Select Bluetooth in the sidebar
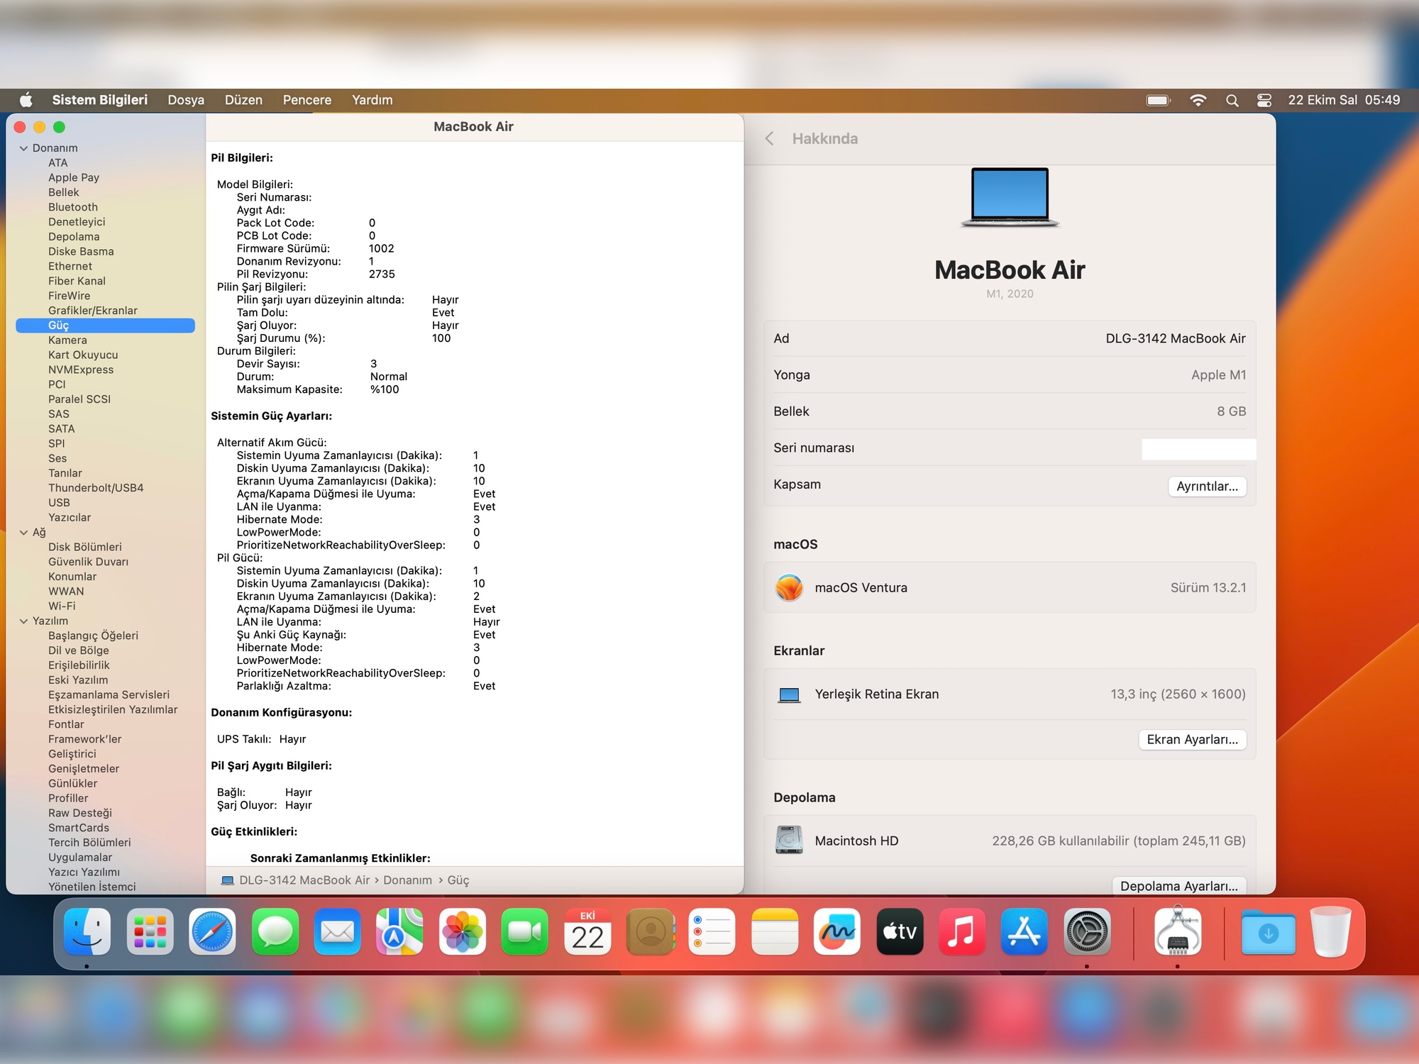 pos(73,207)
